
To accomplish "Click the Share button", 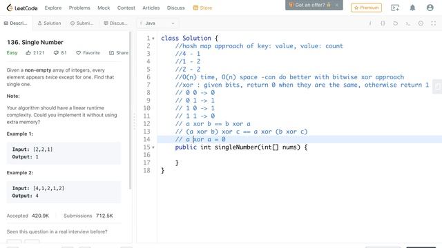I will point(119,52).
